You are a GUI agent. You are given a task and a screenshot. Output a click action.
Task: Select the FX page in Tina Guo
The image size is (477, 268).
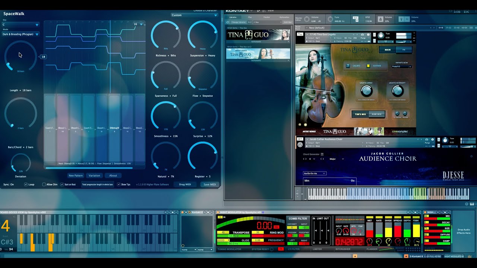(x=404, y=50)
